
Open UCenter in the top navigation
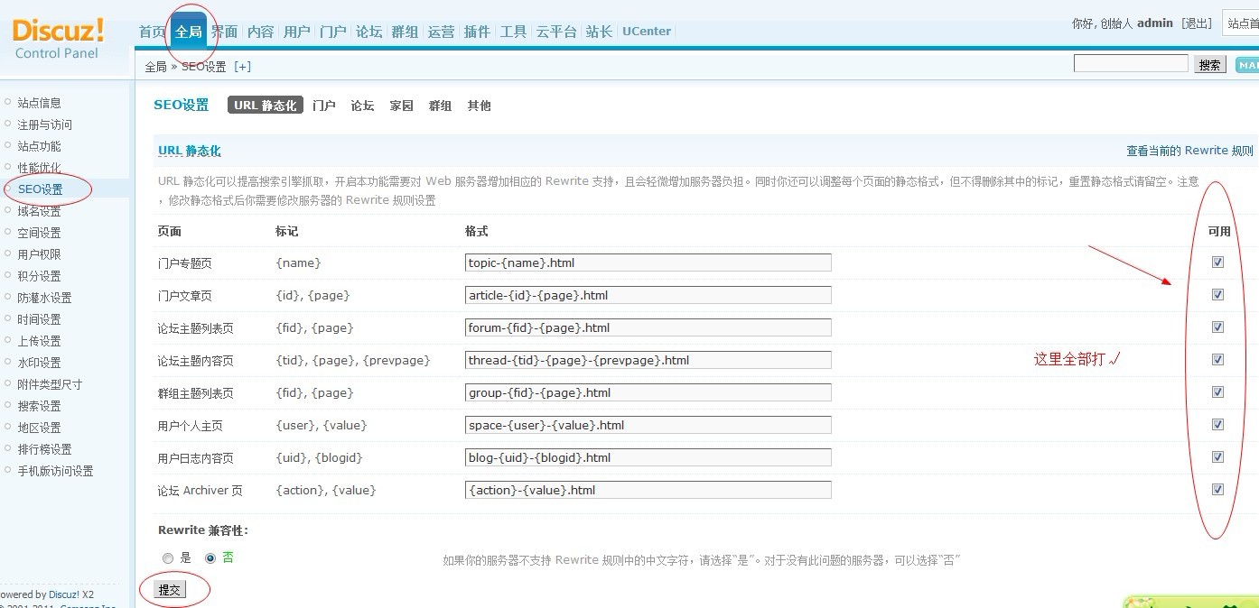click(647, 32)
